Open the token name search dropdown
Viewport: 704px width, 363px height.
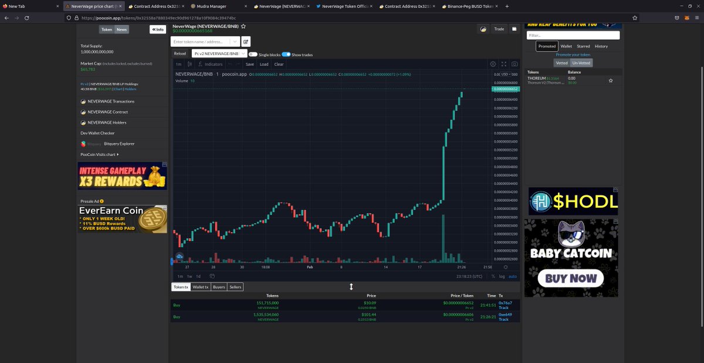235,42
